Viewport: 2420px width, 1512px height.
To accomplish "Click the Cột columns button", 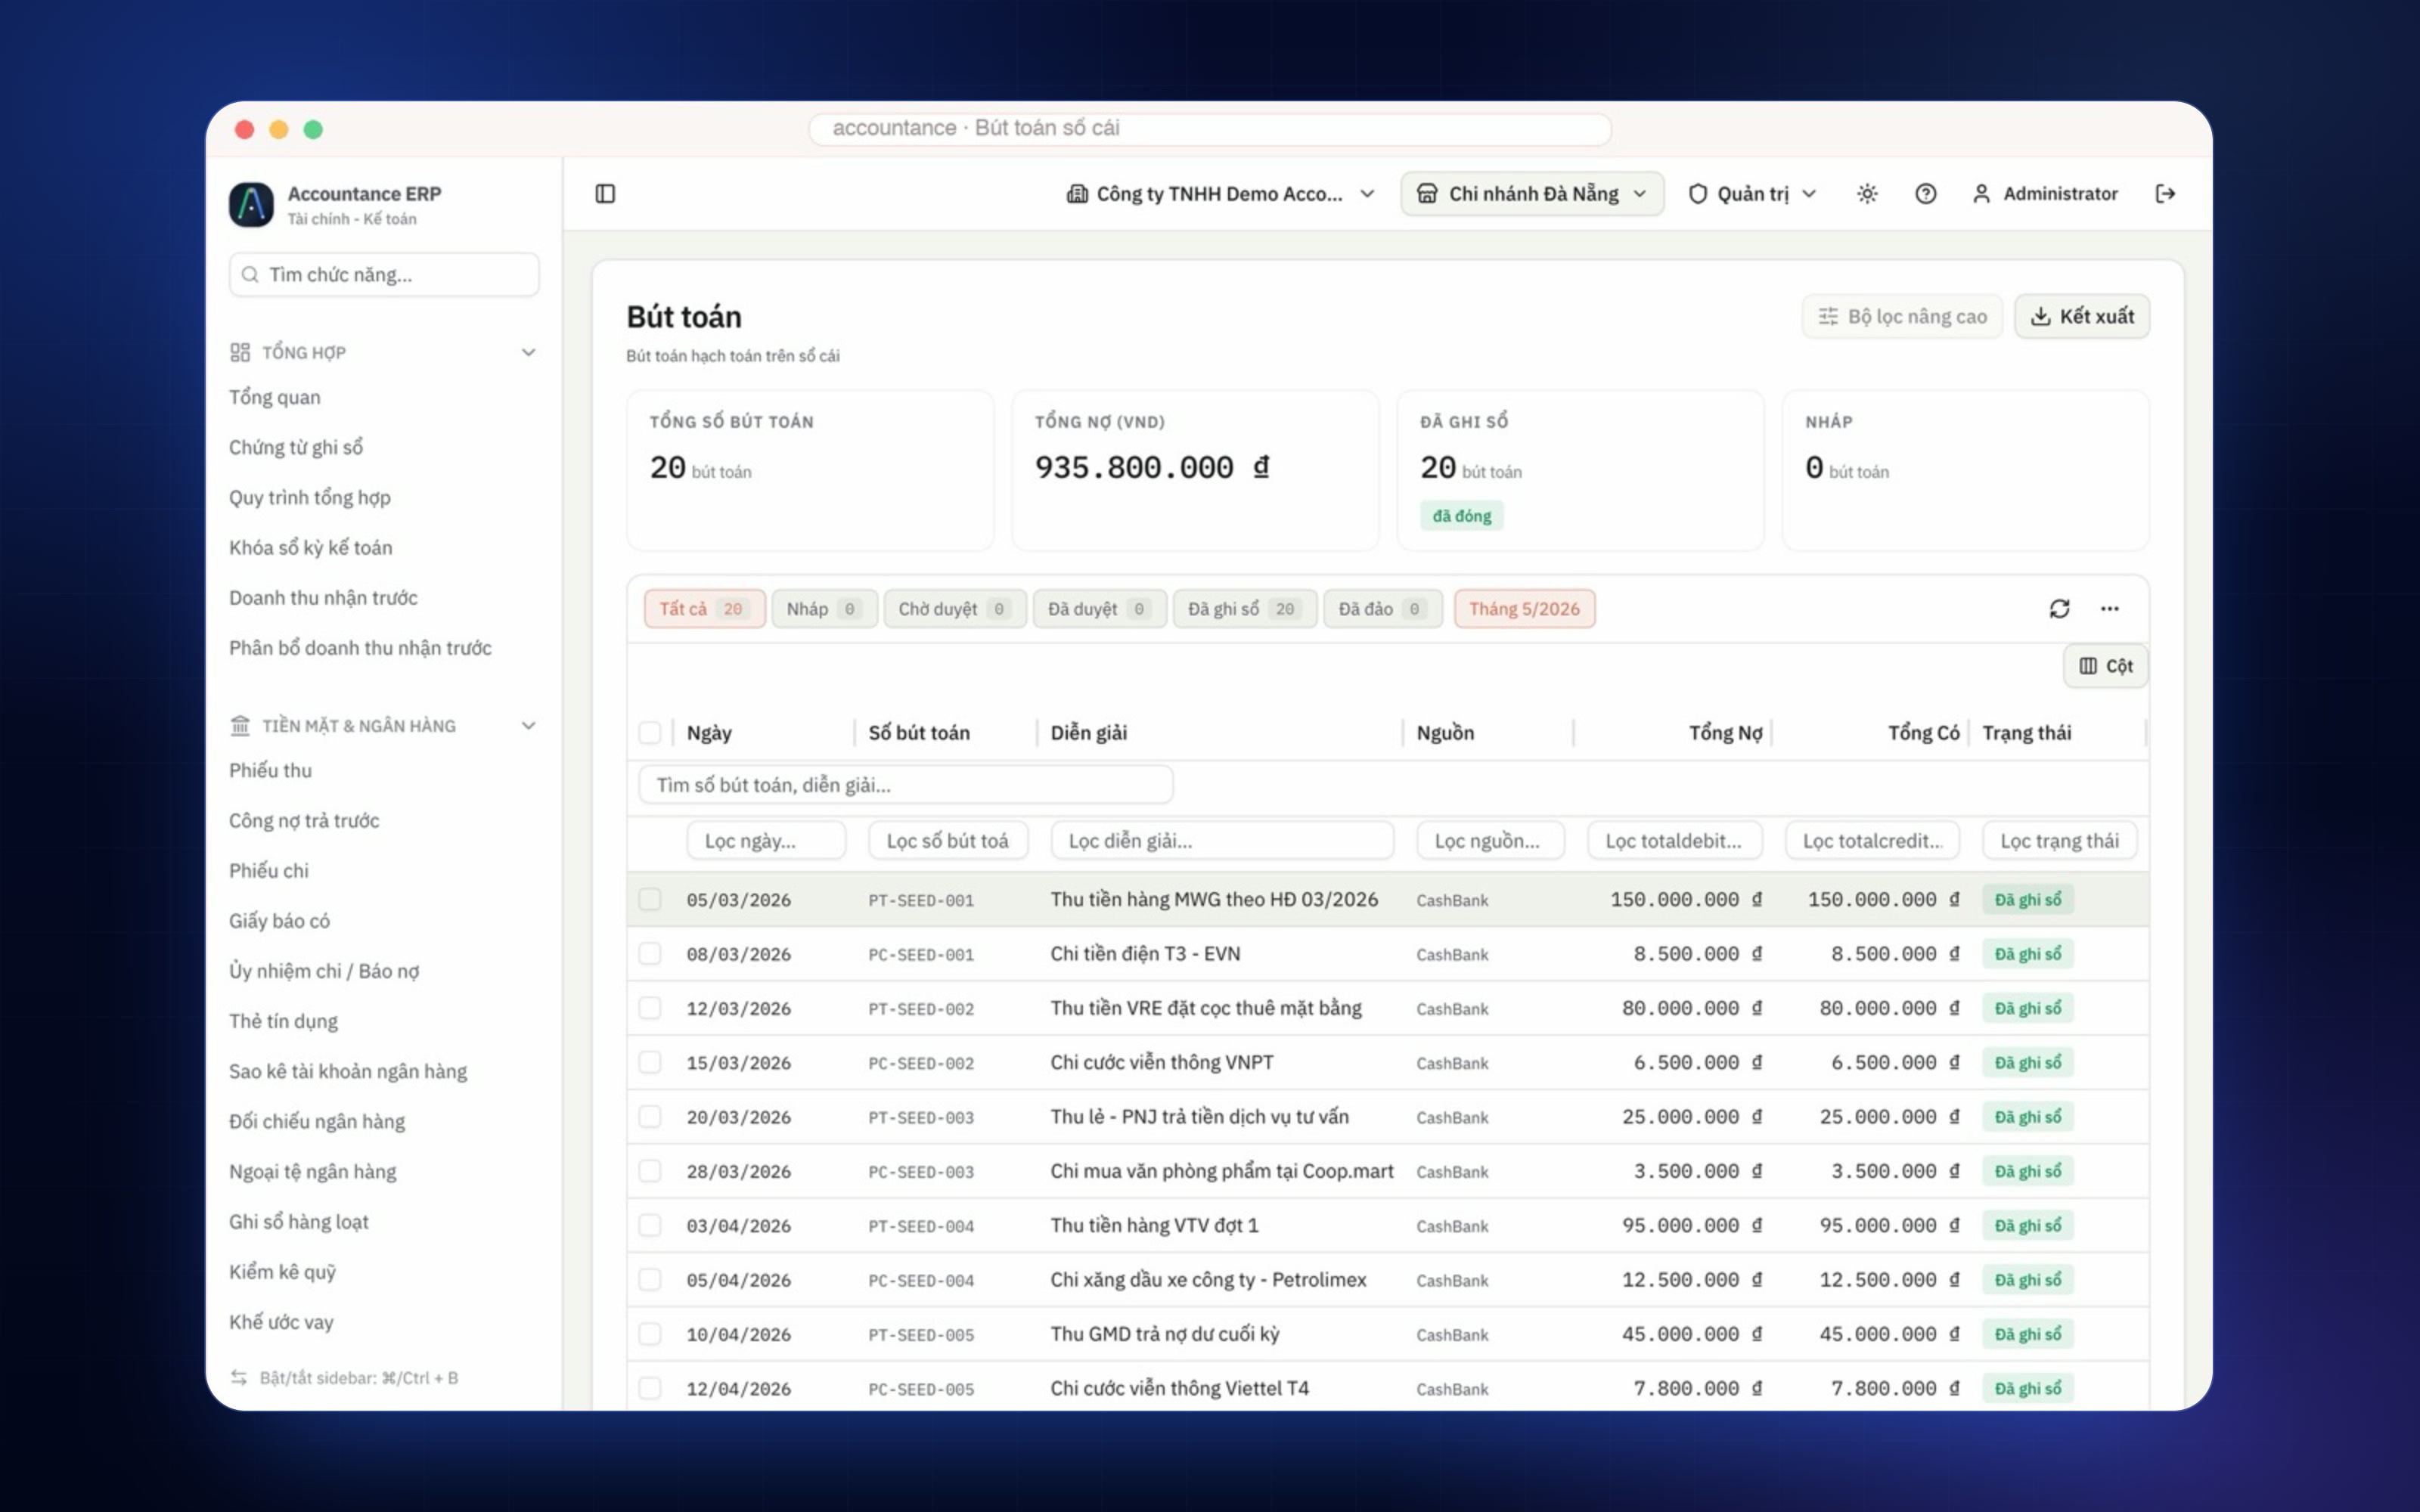I will click(2105, 665).
